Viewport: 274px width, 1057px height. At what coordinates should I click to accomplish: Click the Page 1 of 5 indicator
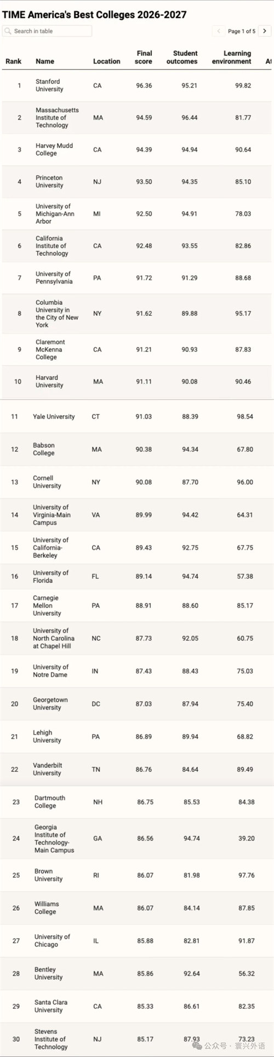click(242, 31)
